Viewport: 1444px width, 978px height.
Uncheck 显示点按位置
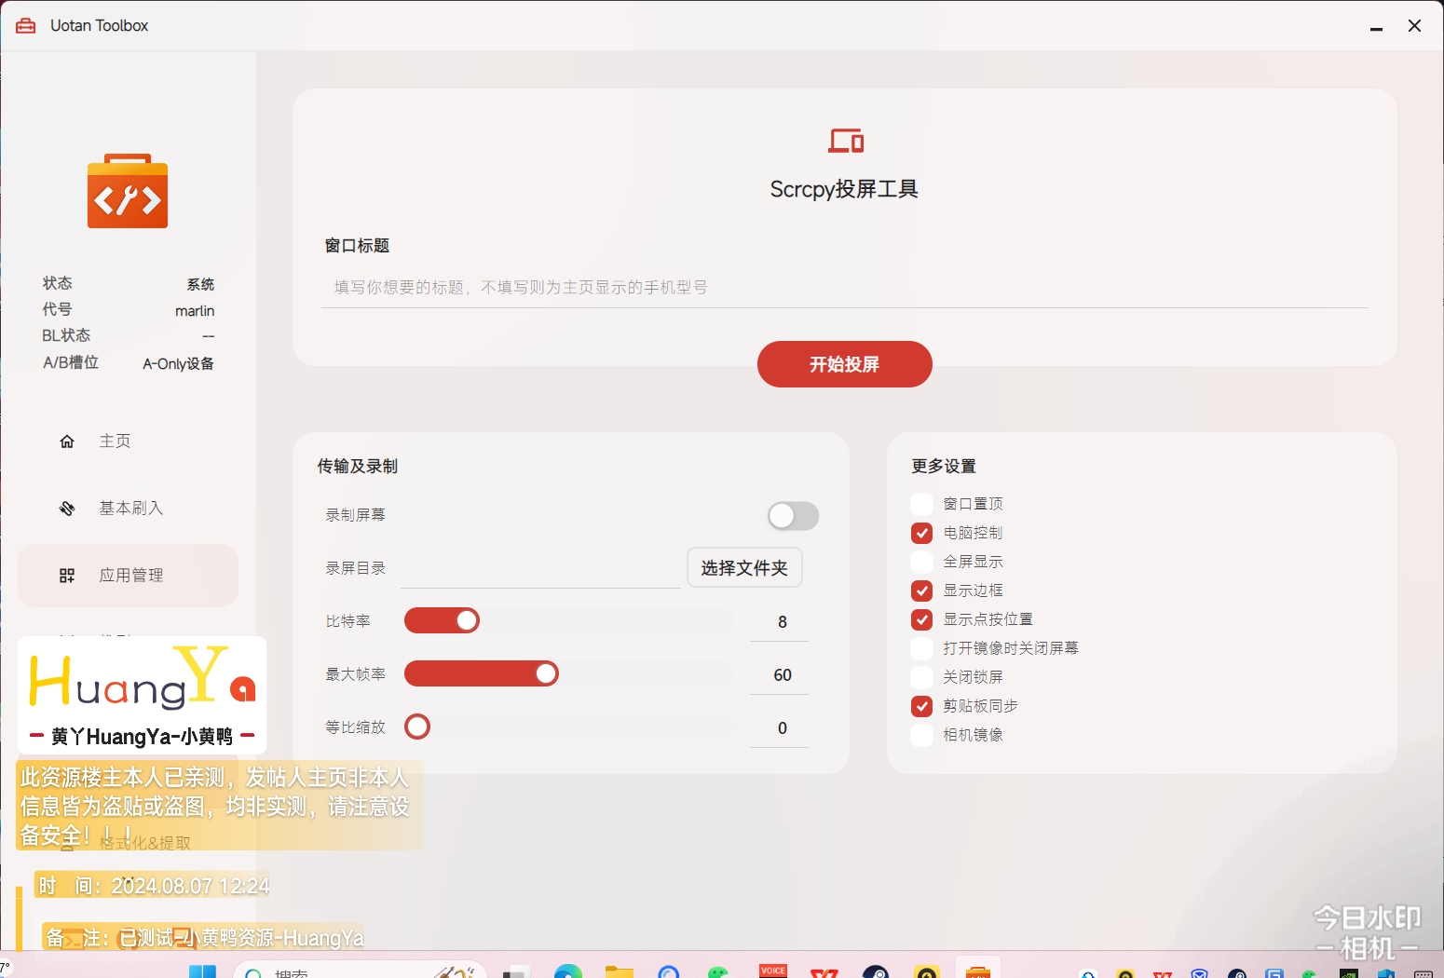[x=921, y=619]
